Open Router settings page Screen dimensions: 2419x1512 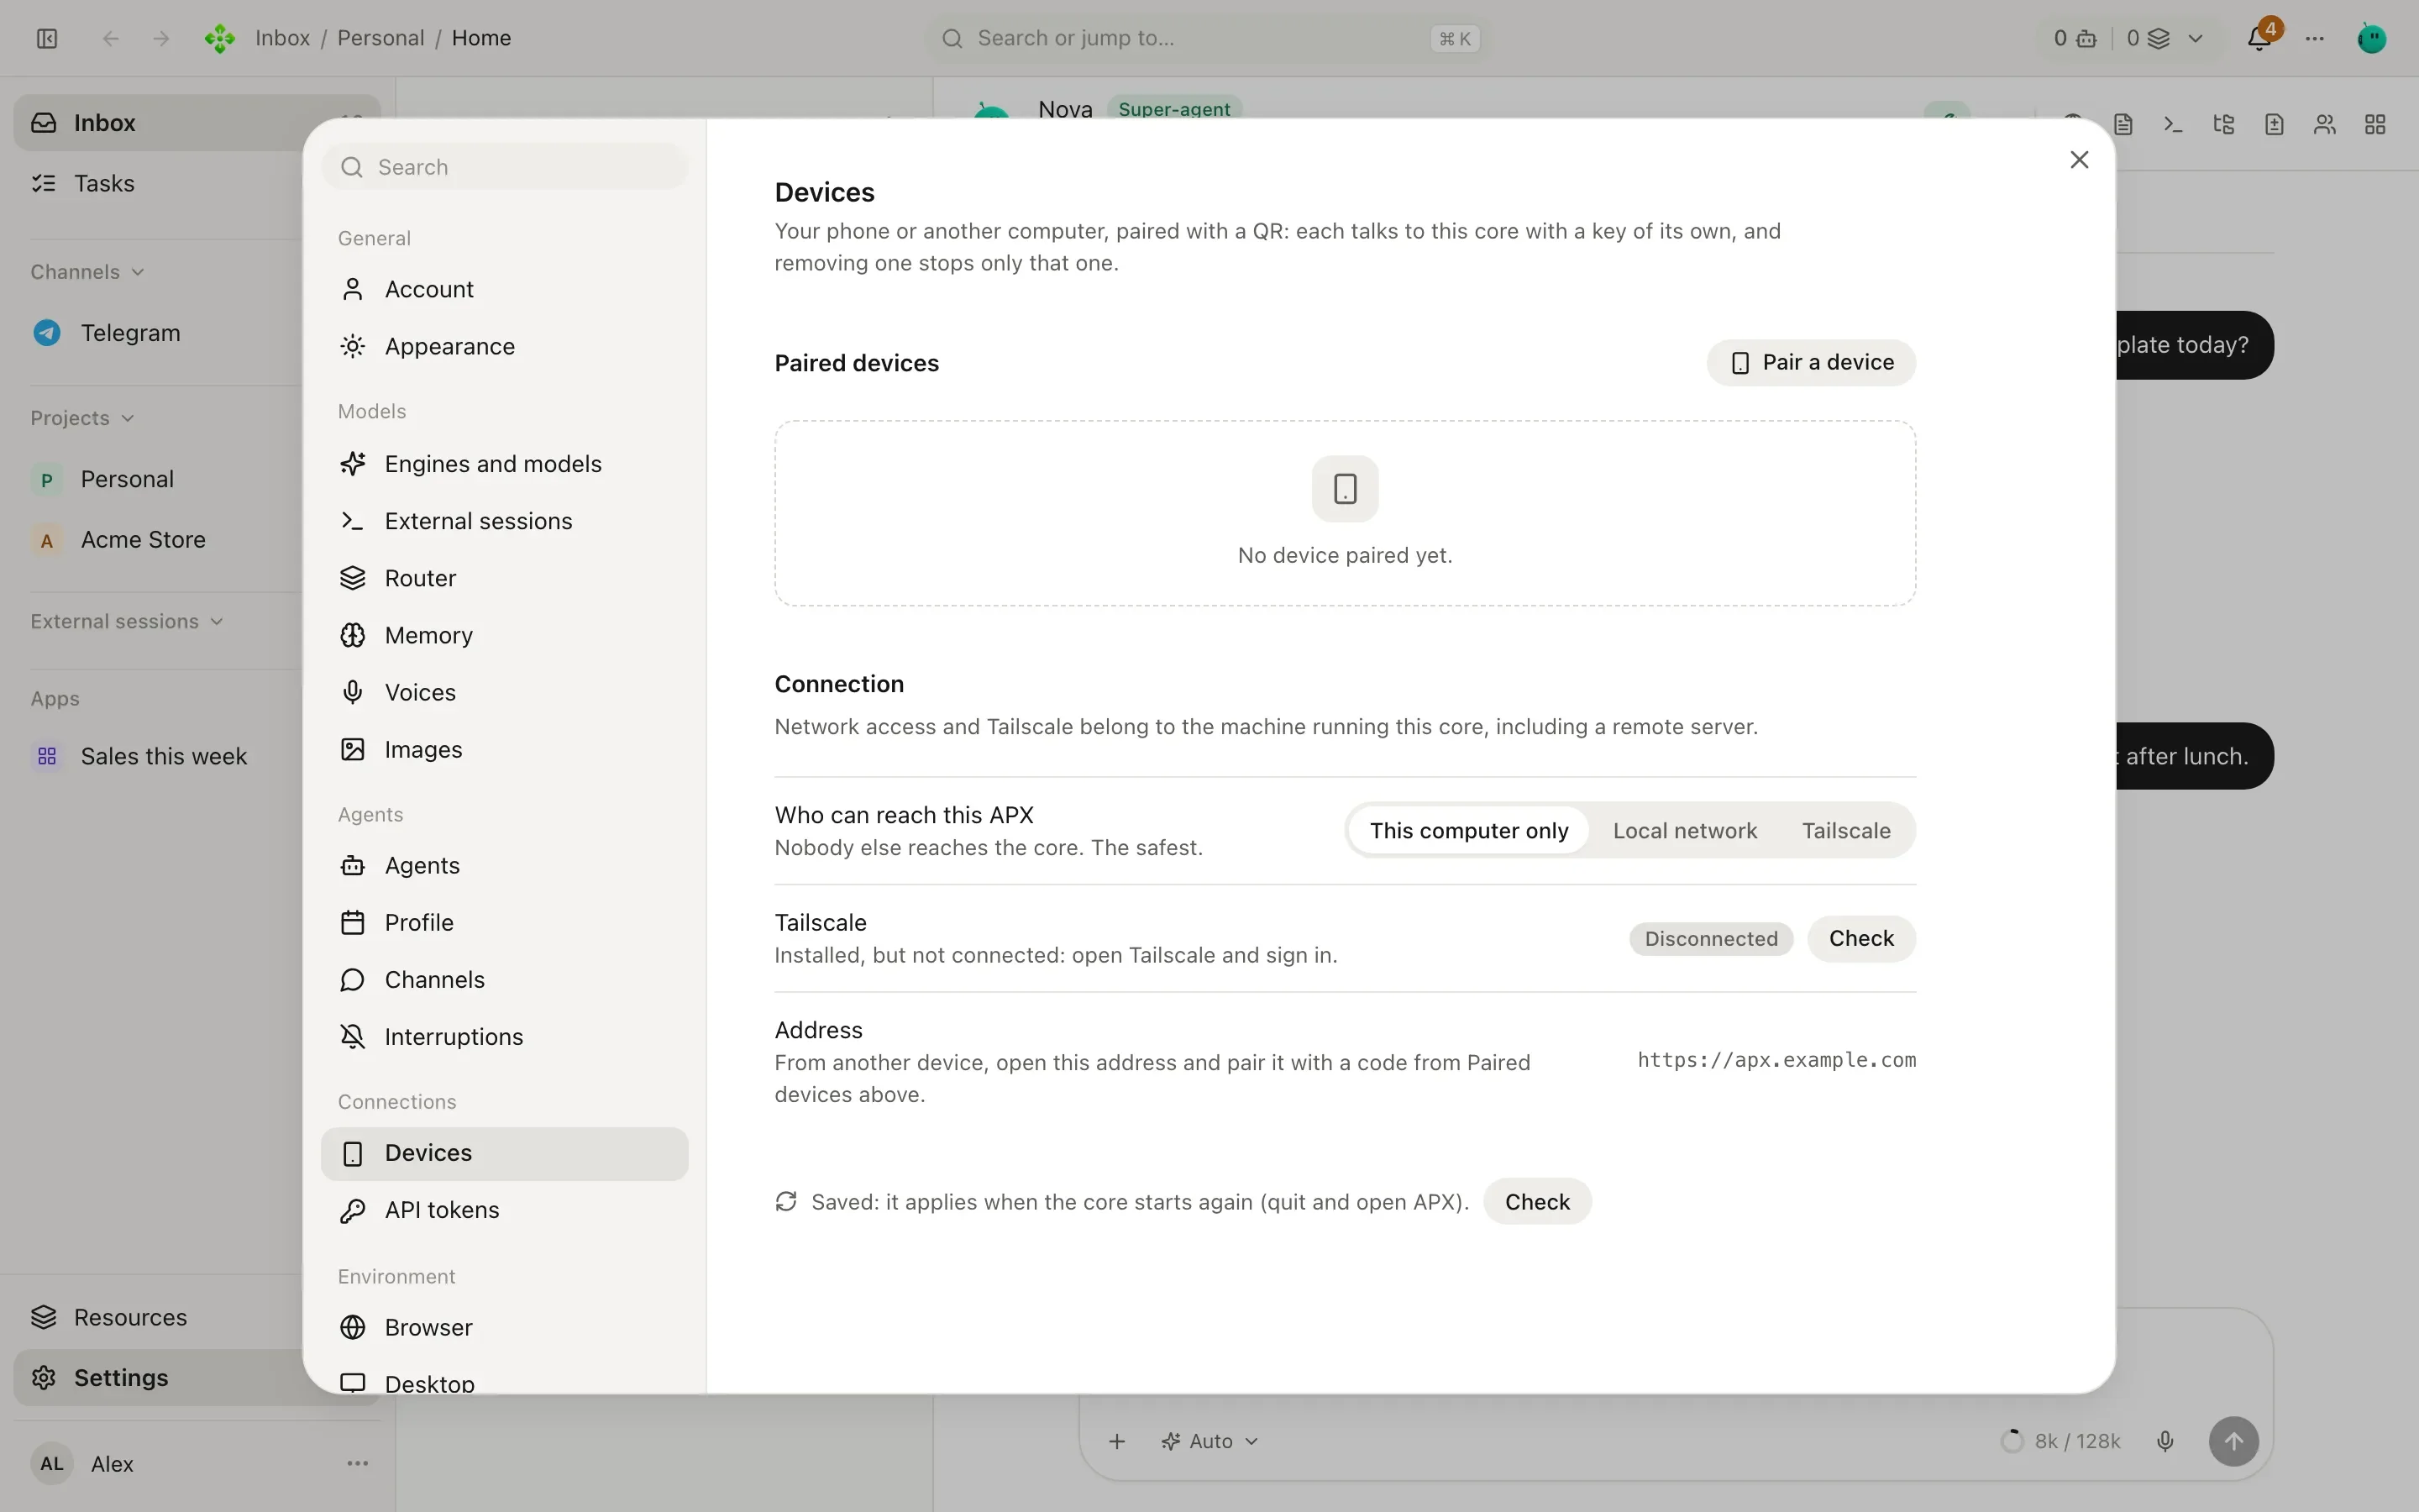coord(505,578)
